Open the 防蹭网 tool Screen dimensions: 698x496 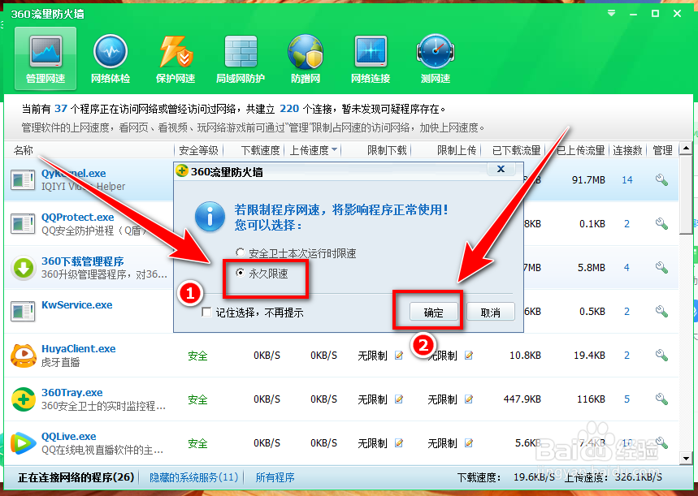pyautogui.click(x=306, y=57)
